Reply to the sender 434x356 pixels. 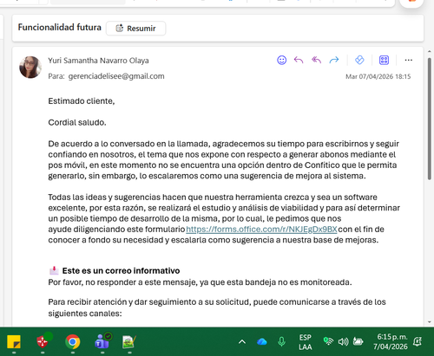299,60
